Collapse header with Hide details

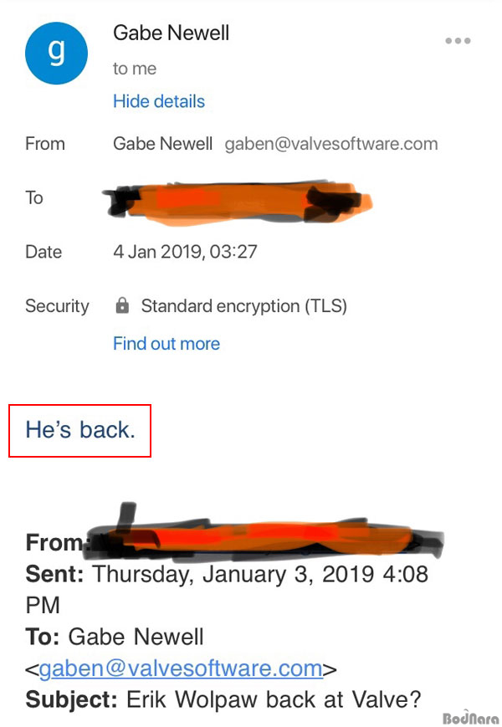point(159,101)
